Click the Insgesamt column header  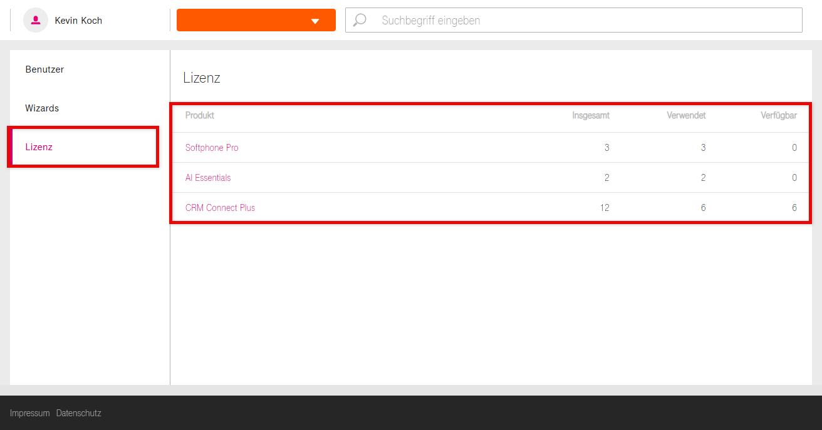[x=590, y=115]
